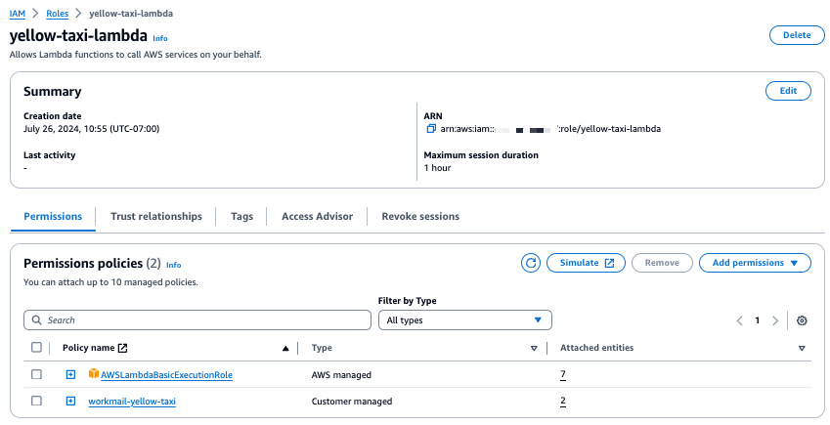Go to the previous policies page
Viewport: 830px width, 425px height.
739,320
